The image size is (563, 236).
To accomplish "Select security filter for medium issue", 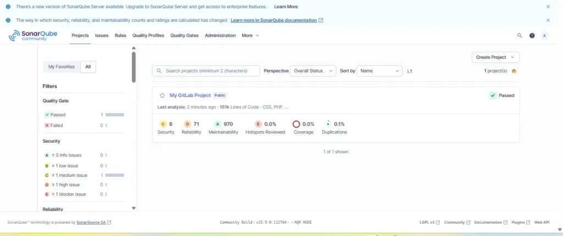I will pos(68,175).
